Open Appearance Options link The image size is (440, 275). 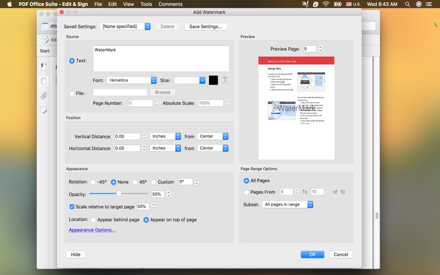pos(92,230)
